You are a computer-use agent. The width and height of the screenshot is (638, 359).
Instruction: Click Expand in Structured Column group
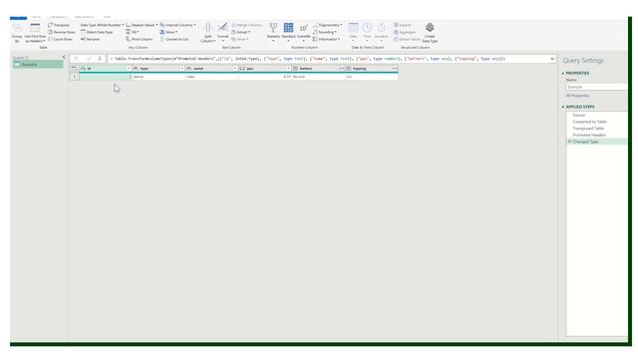pos(403,25)
